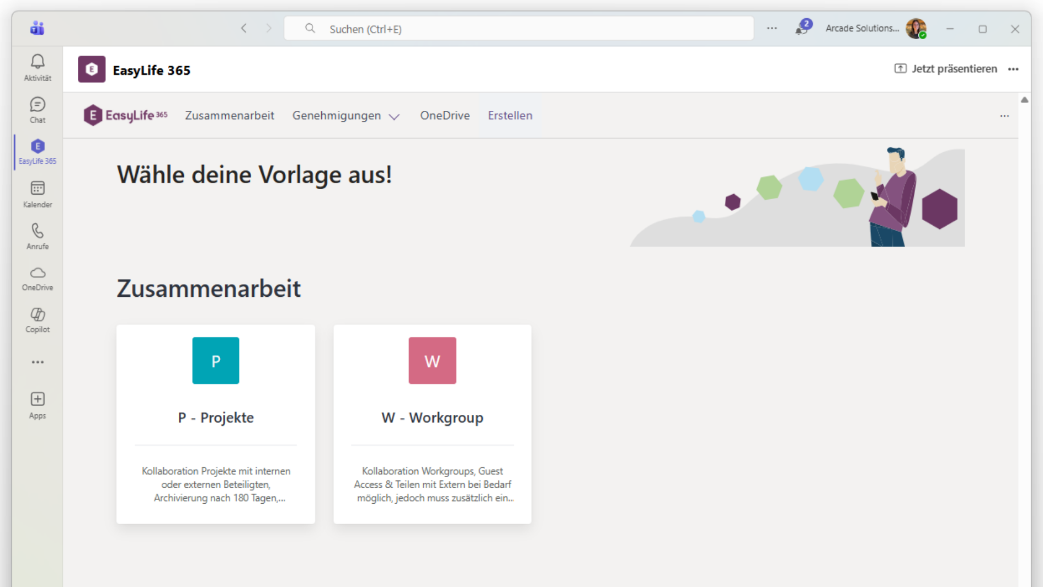Open OneDrive cloud icon in sidebar
The image size is (1043, 587).
click(x=38, y=278)
